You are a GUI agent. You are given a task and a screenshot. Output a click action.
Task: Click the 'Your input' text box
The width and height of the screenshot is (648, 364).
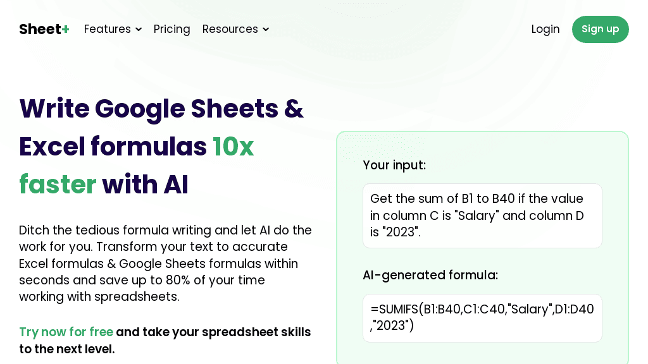pyautogui.click(x=482, y=215)
